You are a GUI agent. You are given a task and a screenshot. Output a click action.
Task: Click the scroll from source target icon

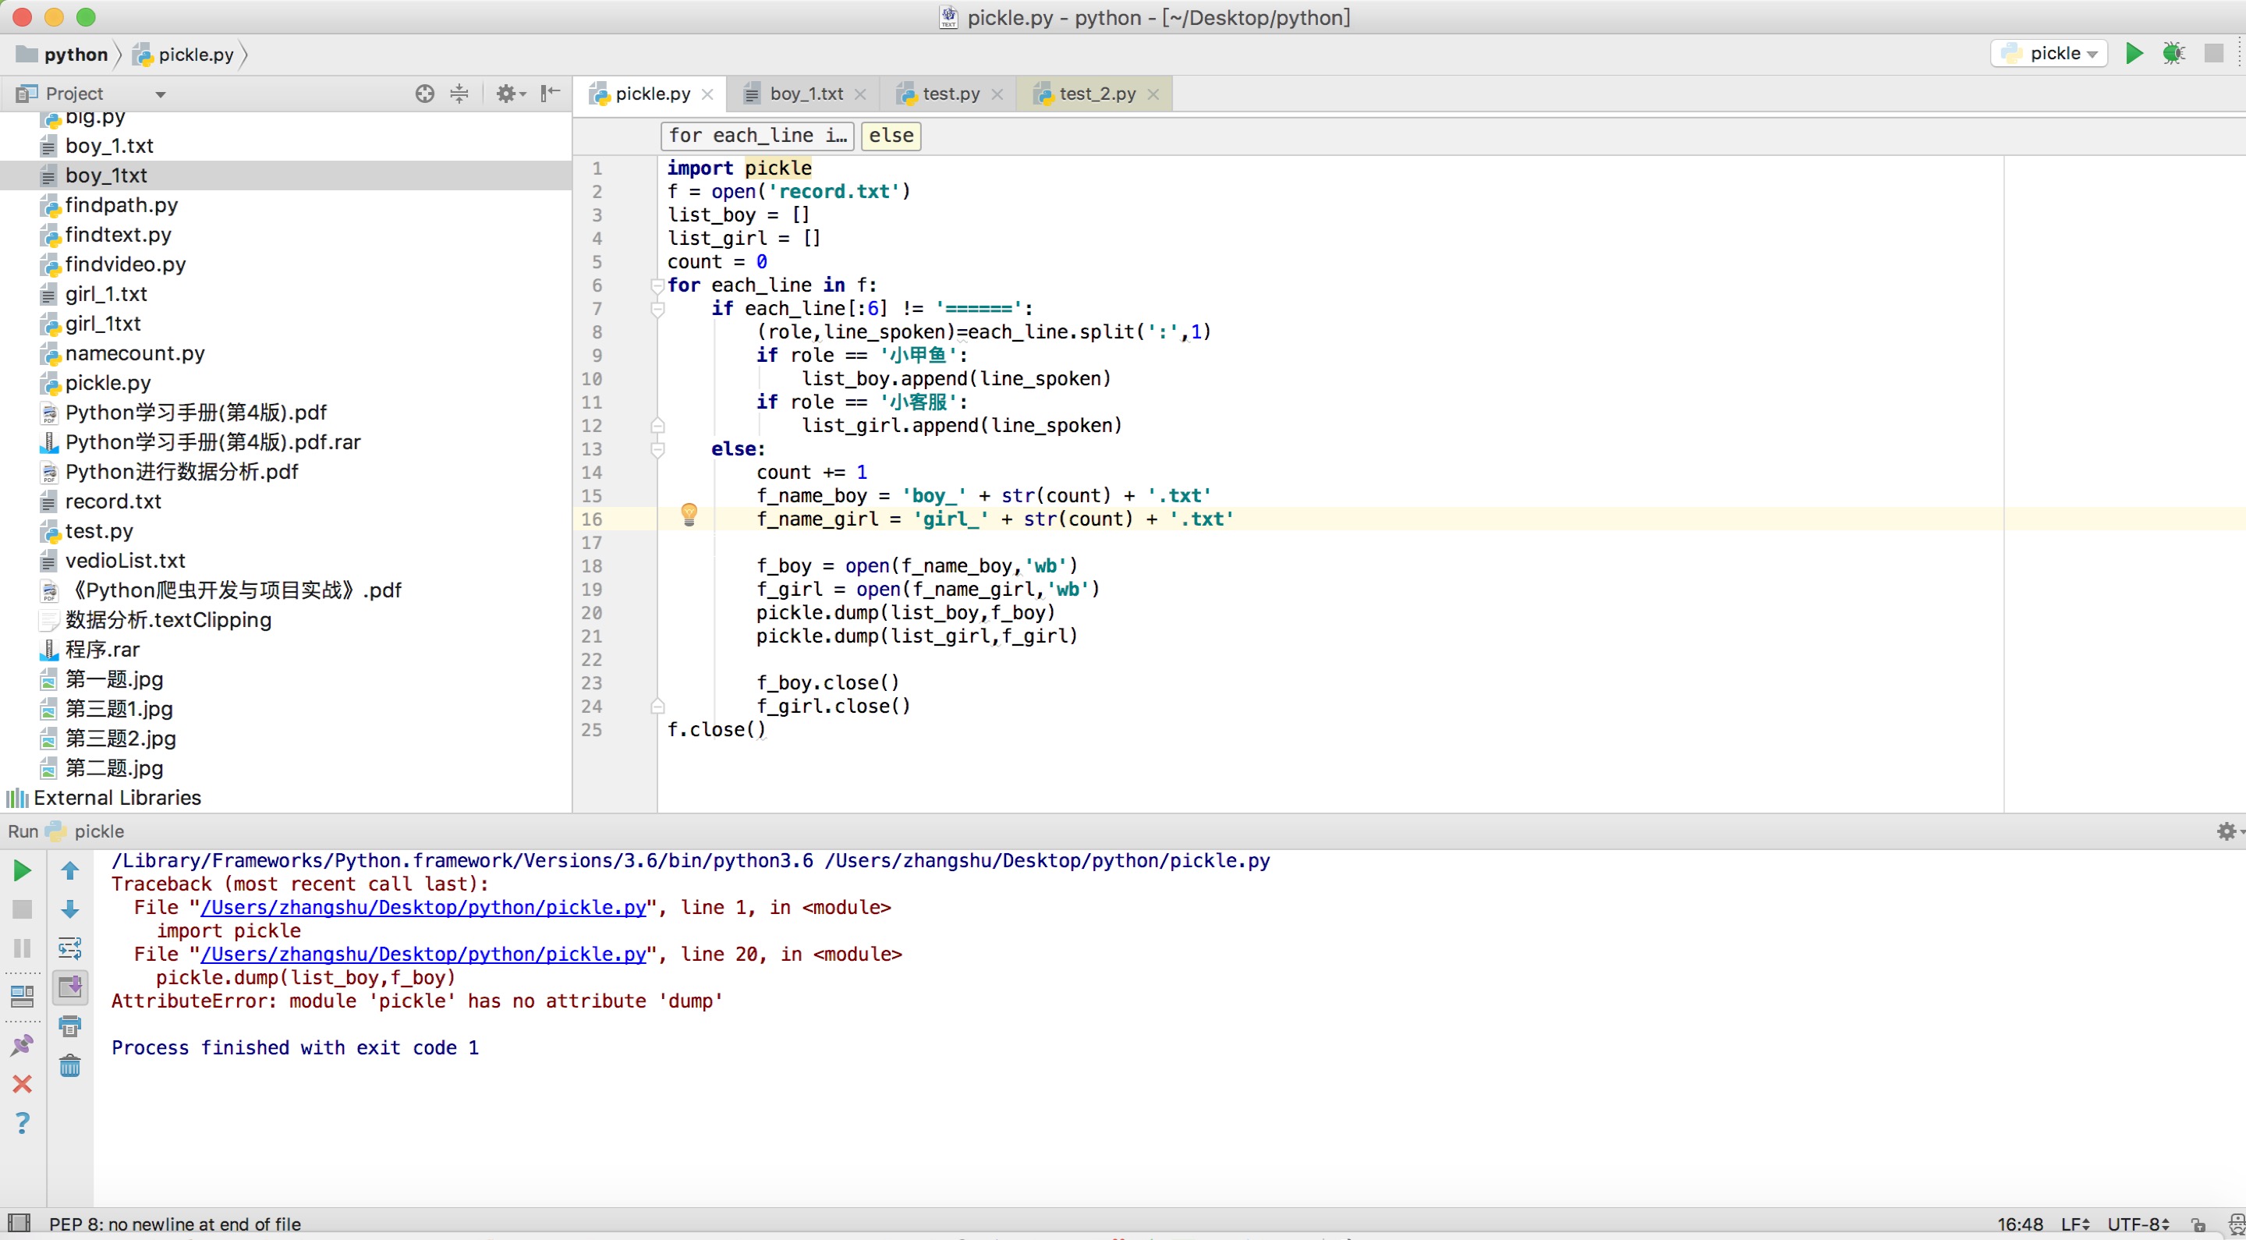click(424, 94)
